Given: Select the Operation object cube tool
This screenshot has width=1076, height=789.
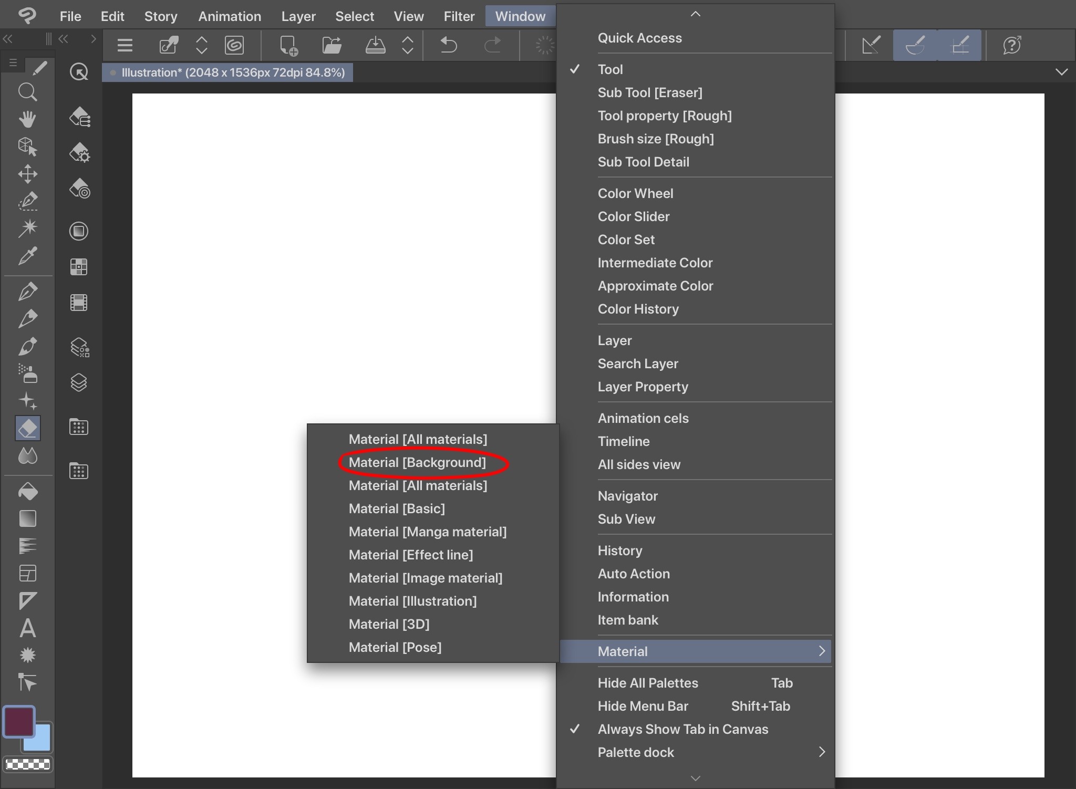Looking at the screenshot, I should tap(27, 147).
